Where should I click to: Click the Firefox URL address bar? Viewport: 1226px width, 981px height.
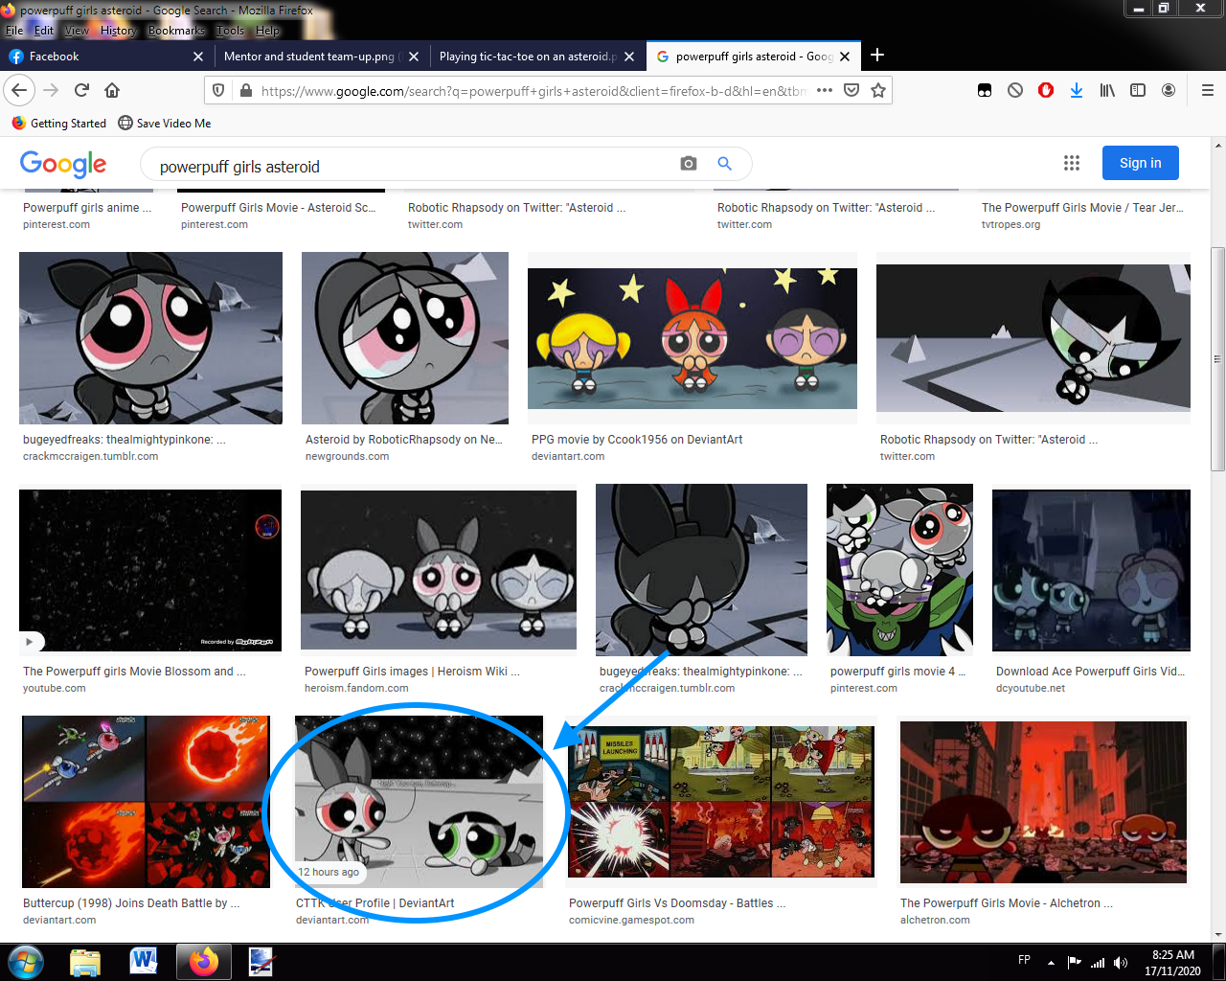(534, 91)
